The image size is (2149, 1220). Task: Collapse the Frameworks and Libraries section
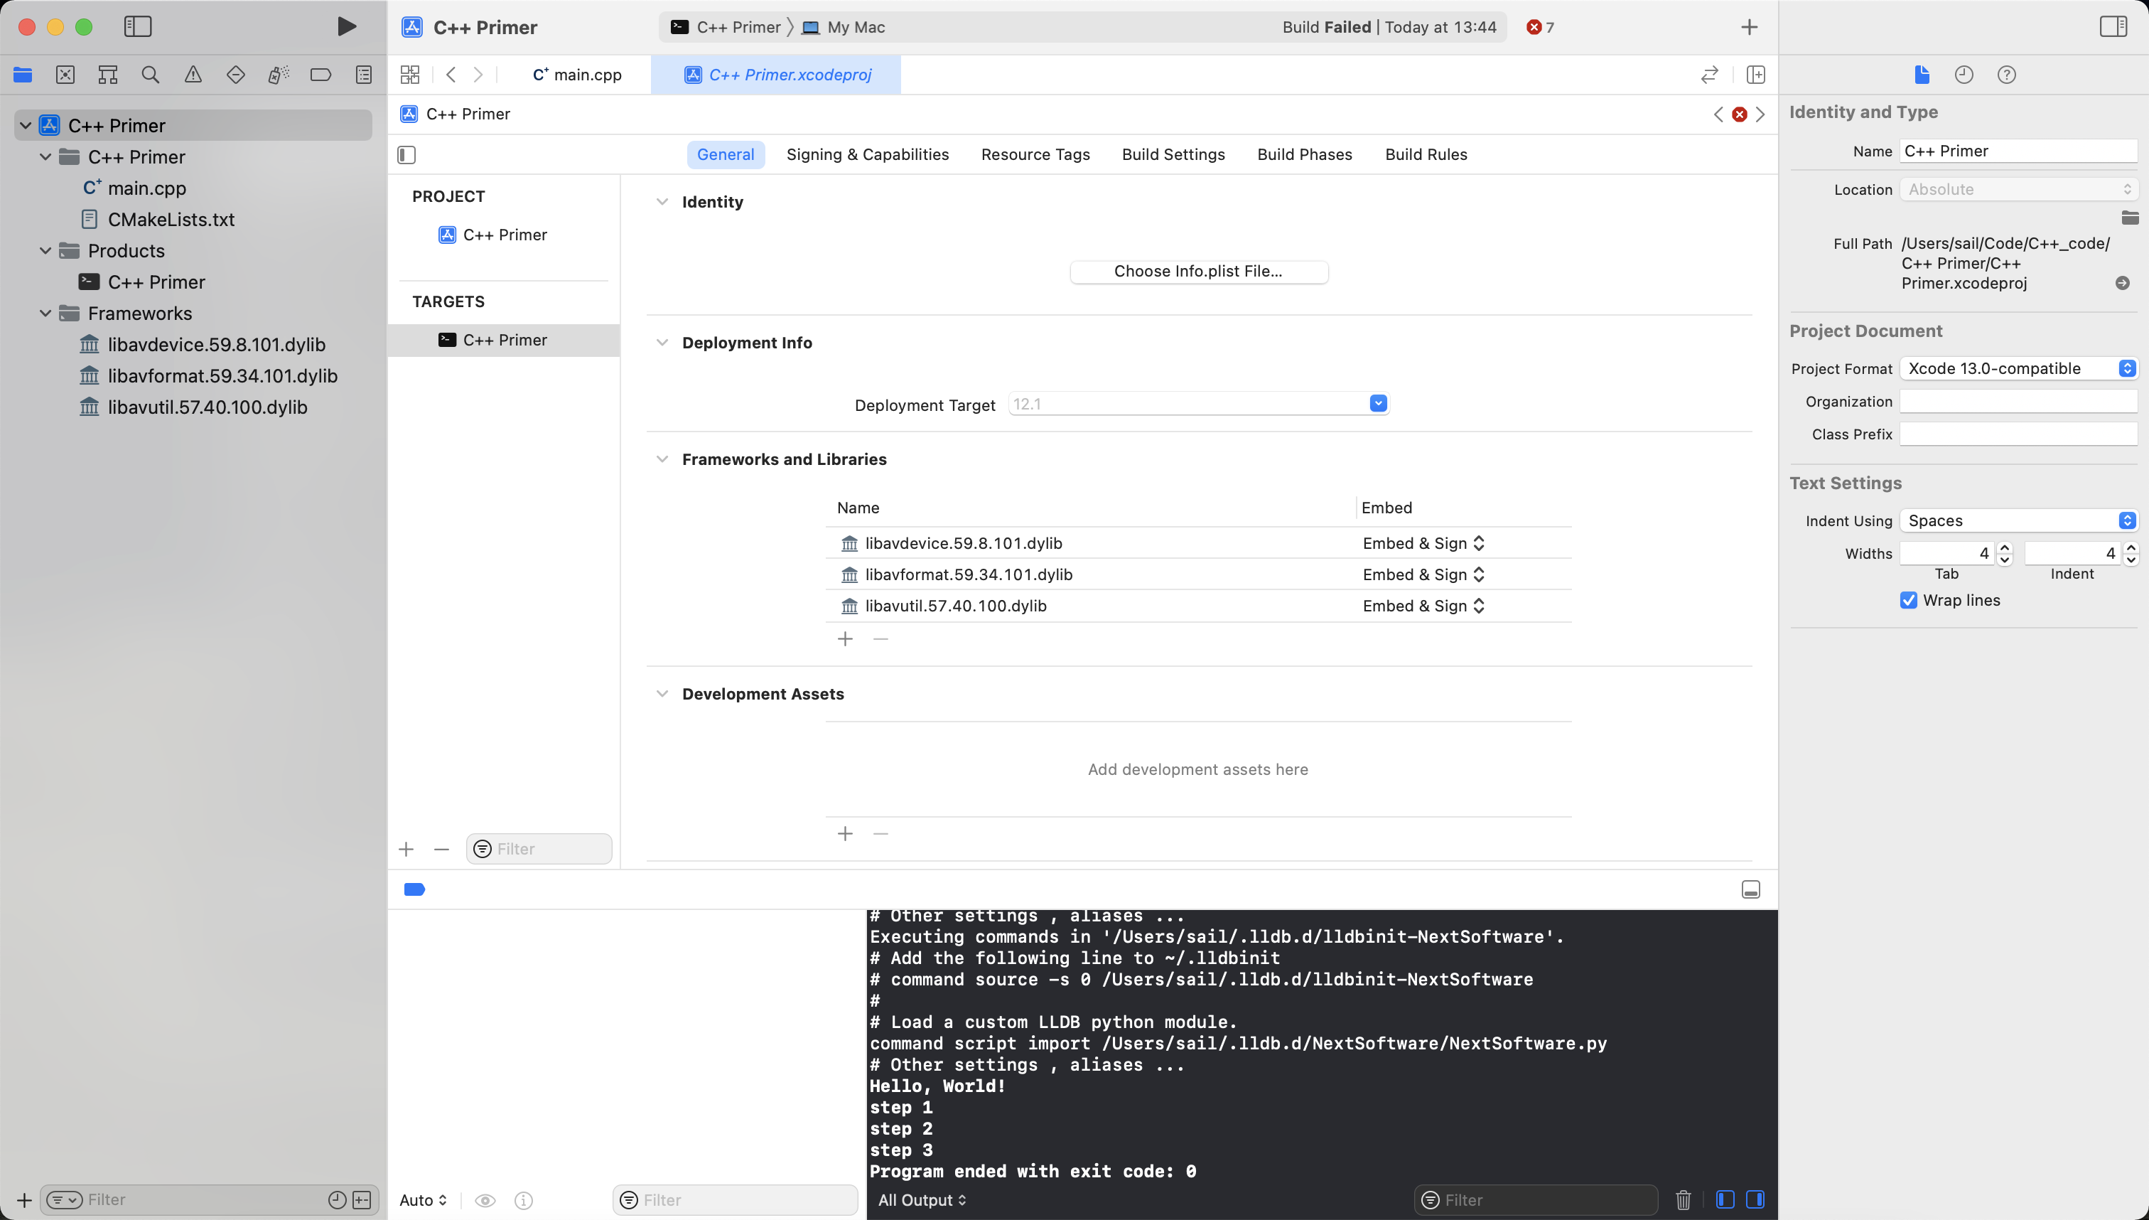pyautogui.click(x=662, y=459)
